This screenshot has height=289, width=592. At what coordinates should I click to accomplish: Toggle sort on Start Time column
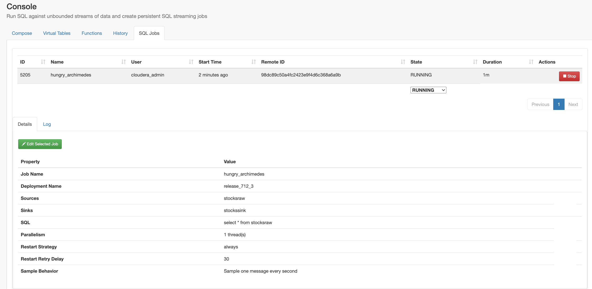[254, 62]
